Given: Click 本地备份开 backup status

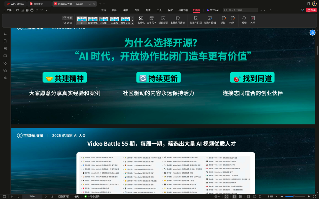Looking at the screenshot, I should 92,197.
